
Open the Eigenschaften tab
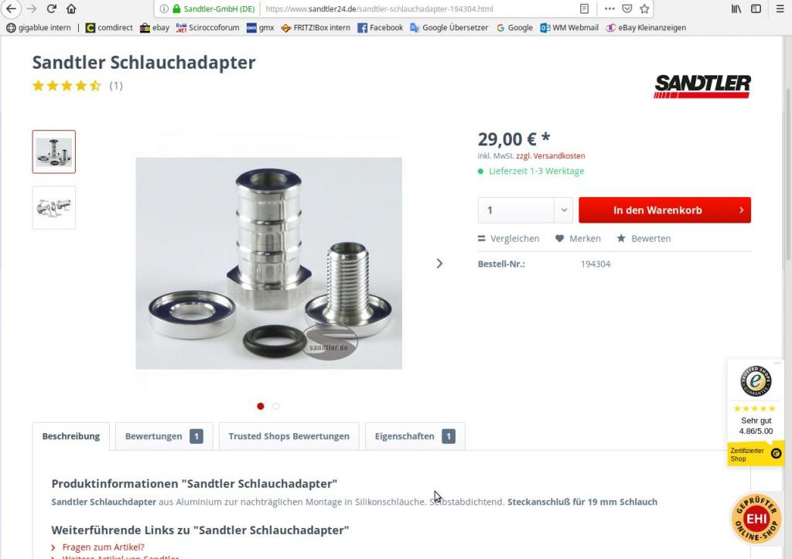pos(415,436)
